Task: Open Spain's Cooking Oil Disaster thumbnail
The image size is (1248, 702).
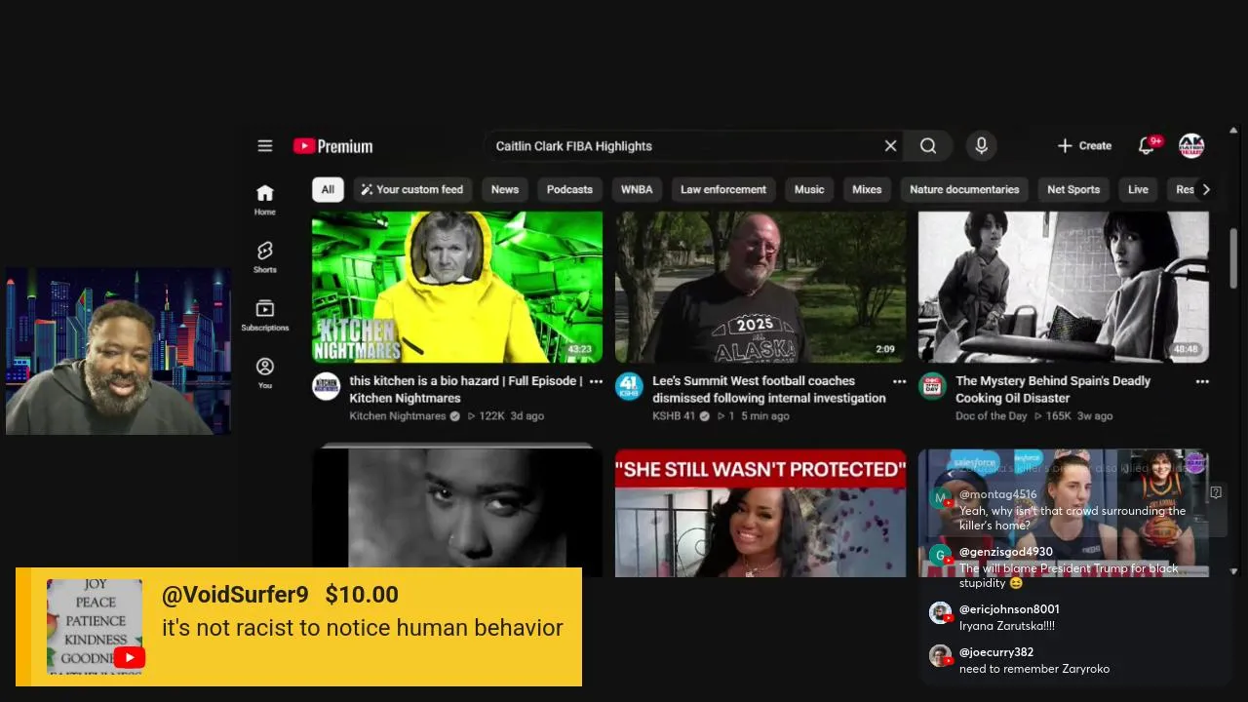Action: click(x=1064, y=287)
